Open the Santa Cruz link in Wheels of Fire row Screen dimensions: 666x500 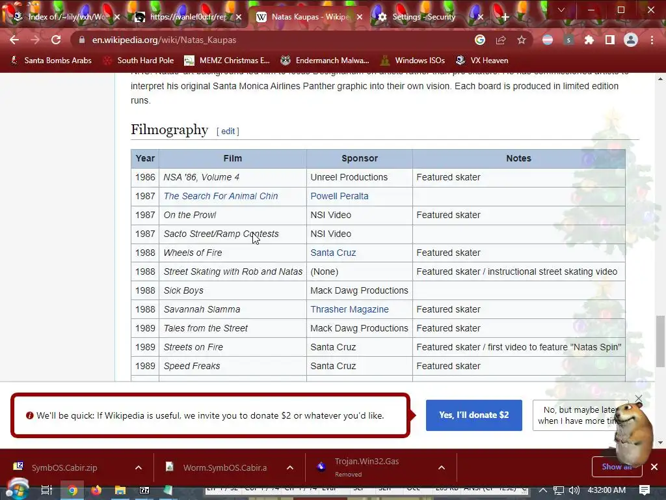tap(333, 253)
